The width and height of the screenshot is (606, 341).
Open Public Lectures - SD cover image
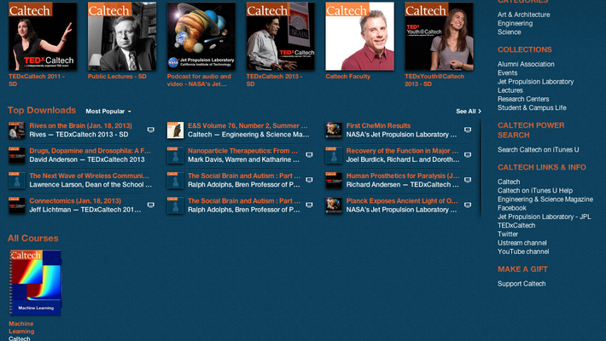(x=122, y=36)
